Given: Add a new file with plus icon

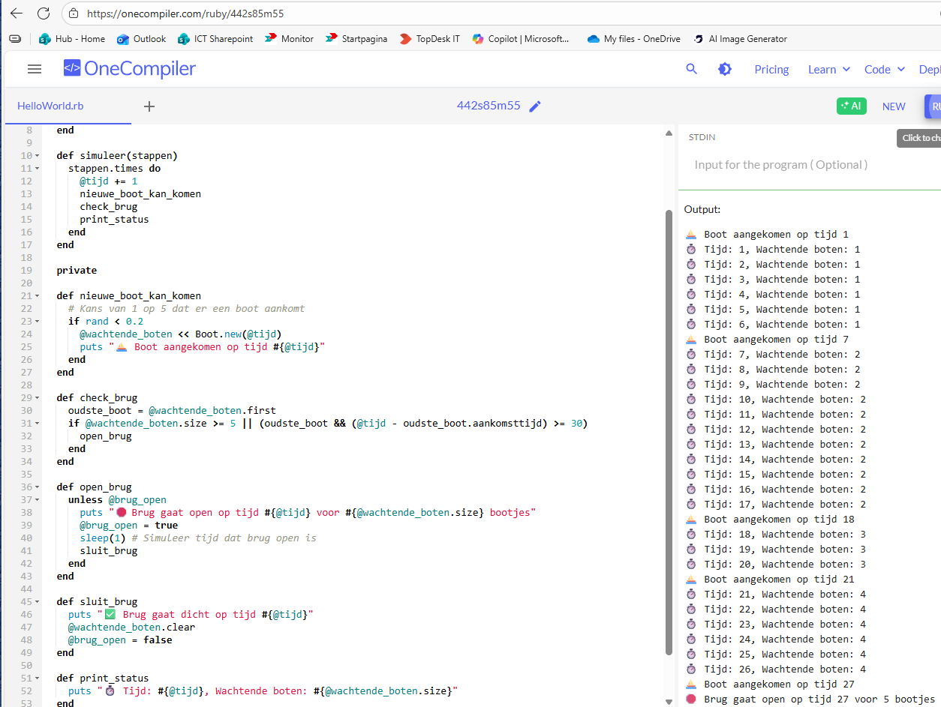Looking at the screenshot, I should (149, 106).
